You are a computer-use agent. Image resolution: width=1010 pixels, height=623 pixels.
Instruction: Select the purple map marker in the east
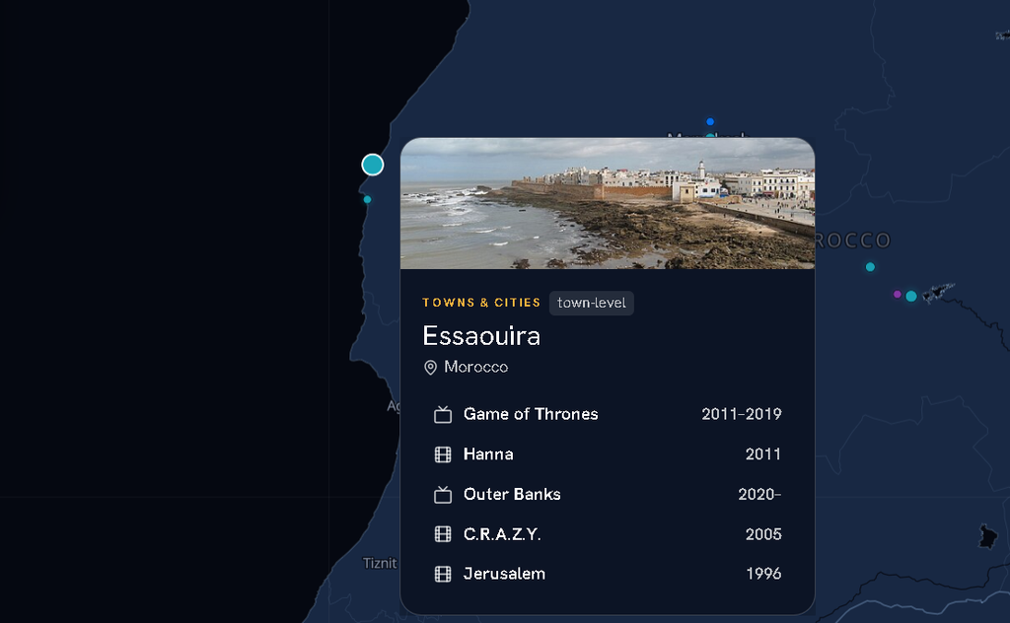pyautogui.click(x=898, y=294)
